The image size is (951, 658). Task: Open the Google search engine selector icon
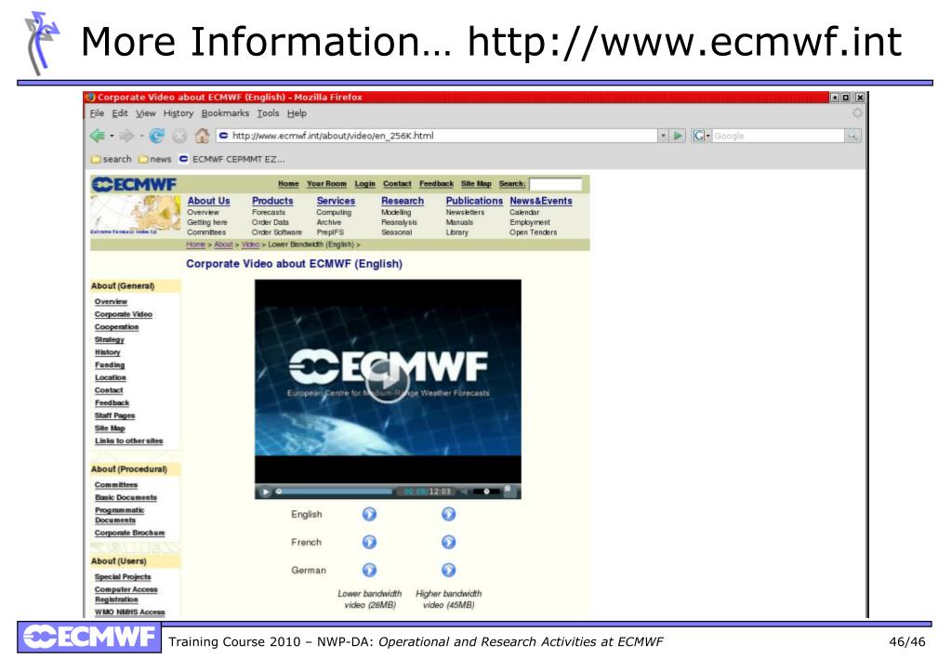coord(701,136)
